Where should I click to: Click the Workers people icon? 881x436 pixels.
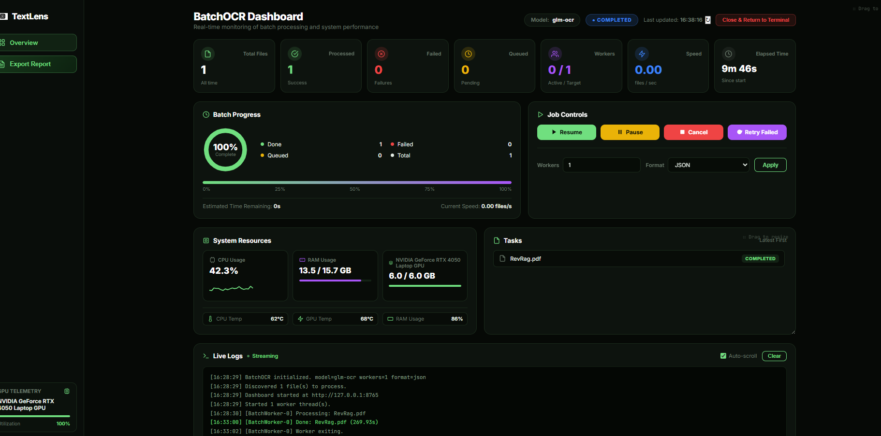tap(555, 54)
